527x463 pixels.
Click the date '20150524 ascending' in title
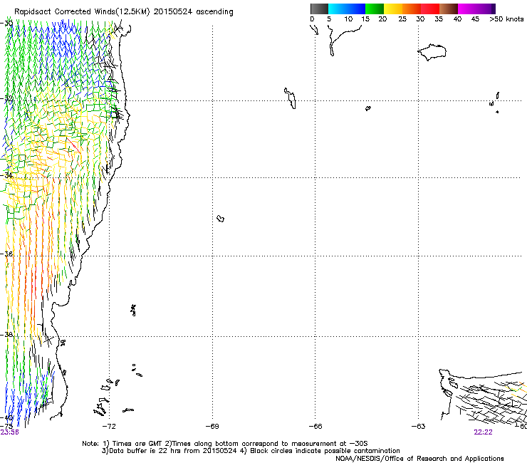pyautogui.click(x=193, y=11)
